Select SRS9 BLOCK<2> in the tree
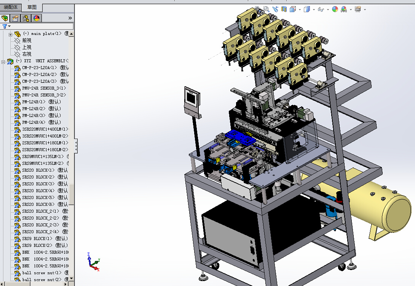This screenshot has width=415, height=286. click(x=45, y=246)
